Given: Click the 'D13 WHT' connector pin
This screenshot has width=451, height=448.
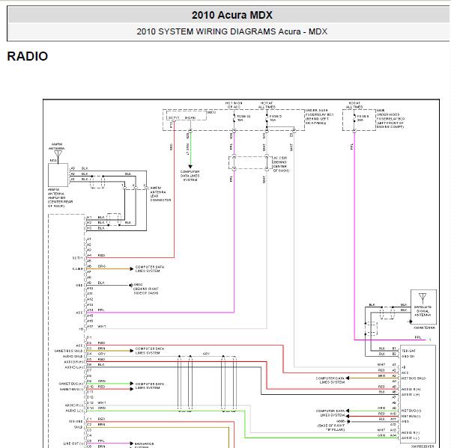Looking at the screenshot, I should coord(97,402).
